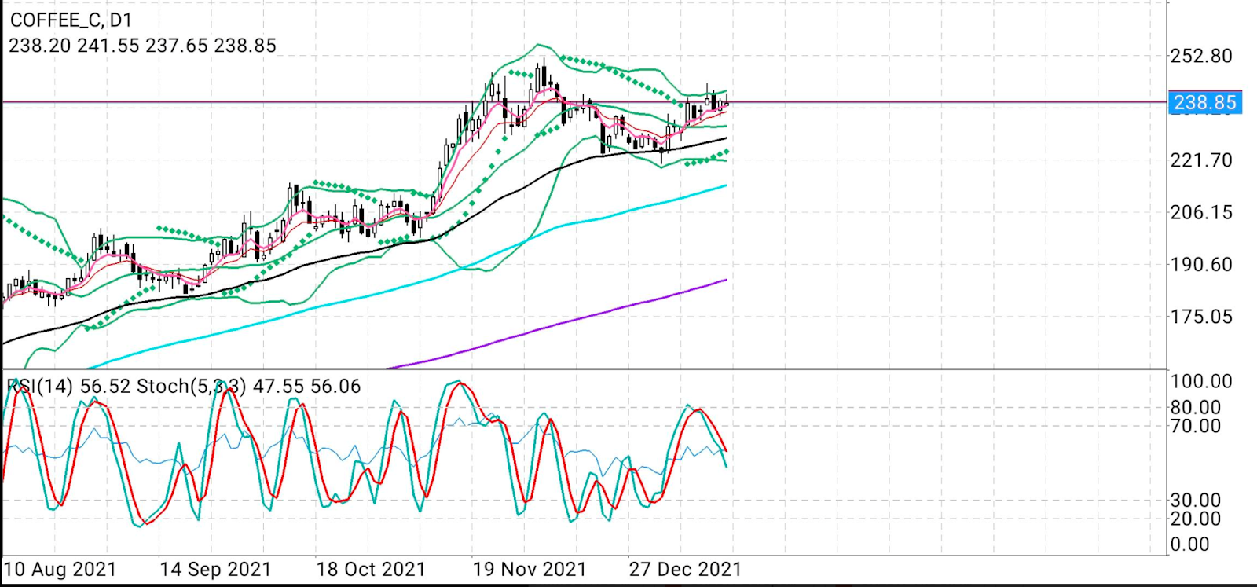Click price axis label 190.60

pyautogui.click(x=1201, y=264)
